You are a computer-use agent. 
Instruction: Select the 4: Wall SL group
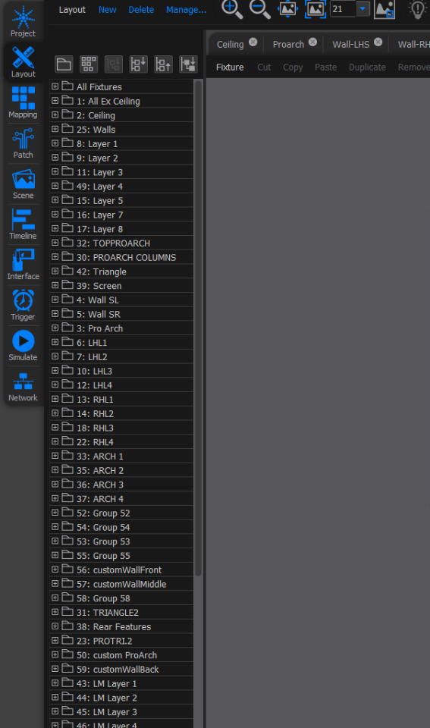pyautogui.click(x=121, y=300)
